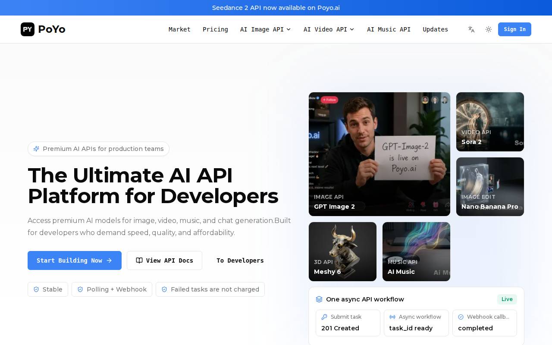
Task: Click the PoYo PY logo icon
Action: click(28, 29)
